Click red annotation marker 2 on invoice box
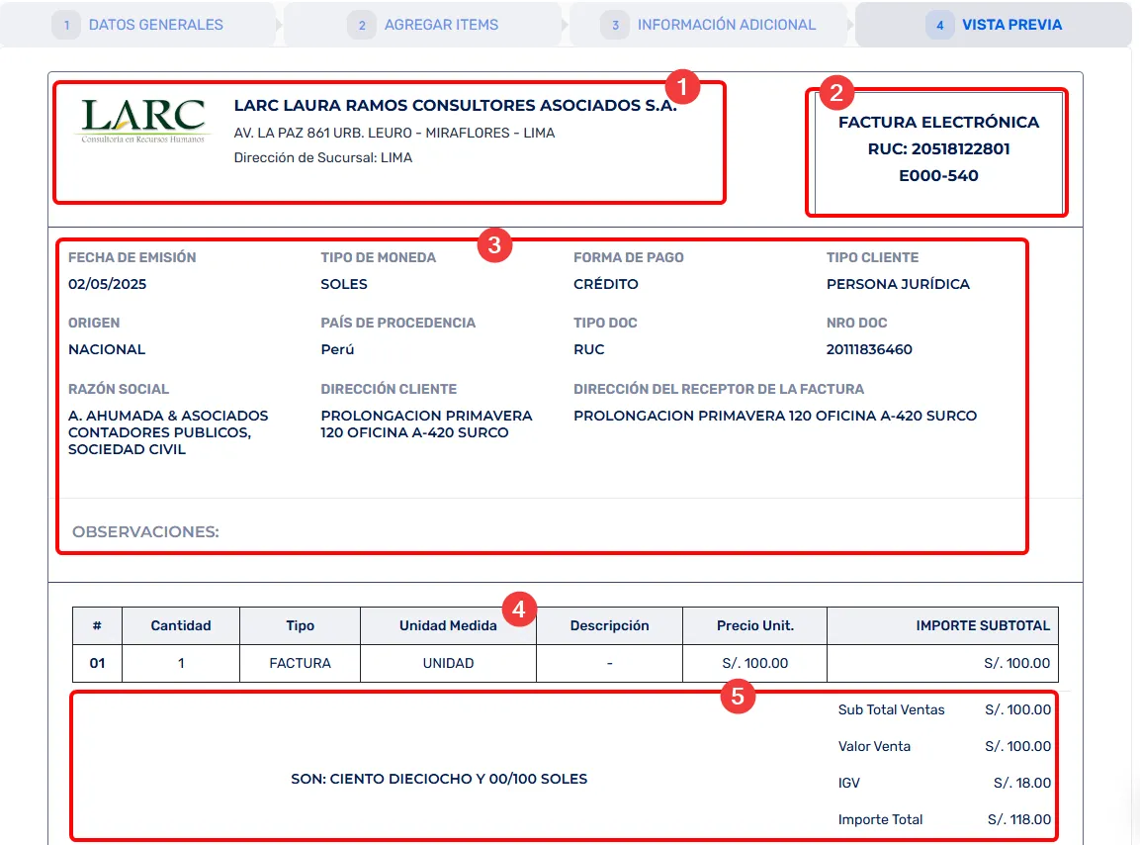1140x845 pixels. point(836,94)
